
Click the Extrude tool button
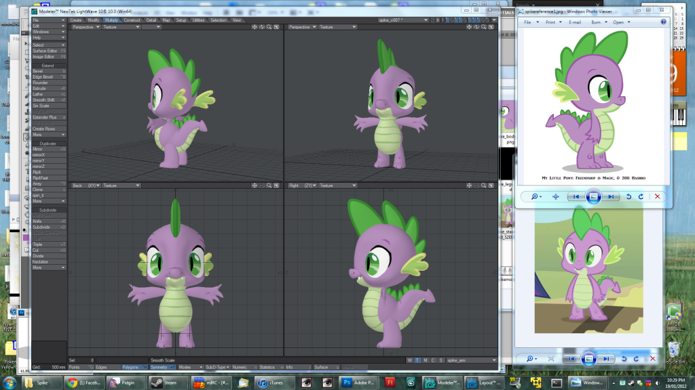click(x=49, y=89)
